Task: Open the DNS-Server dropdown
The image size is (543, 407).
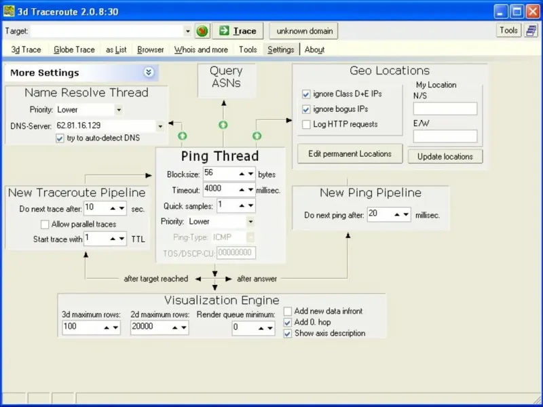Action: (160, 126)
